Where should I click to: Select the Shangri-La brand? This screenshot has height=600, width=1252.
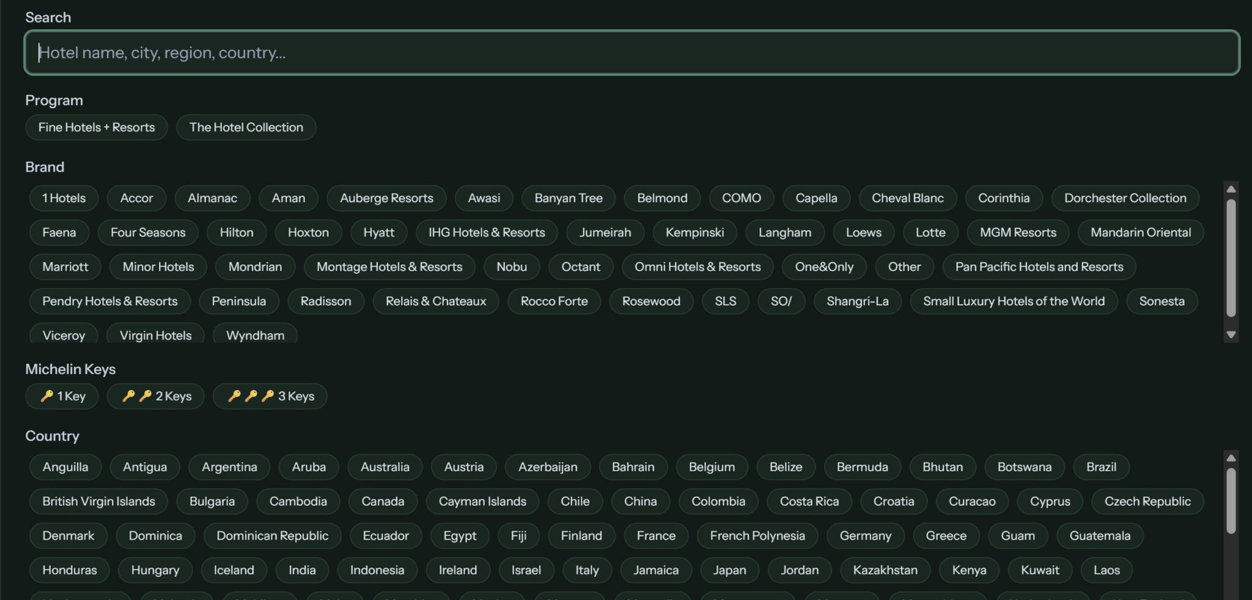[x=858, y=301]
